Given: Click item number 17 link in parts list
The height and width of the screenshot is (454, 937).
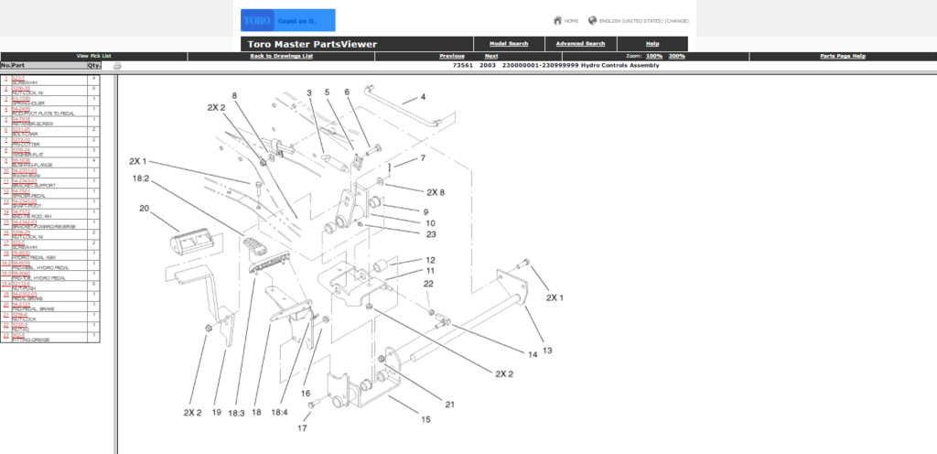Looking at the screenshot, I should click(6, 243).
